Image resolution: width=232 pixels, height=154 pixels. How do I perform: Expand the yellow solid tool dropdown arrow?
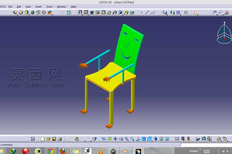tap(29, 15)
